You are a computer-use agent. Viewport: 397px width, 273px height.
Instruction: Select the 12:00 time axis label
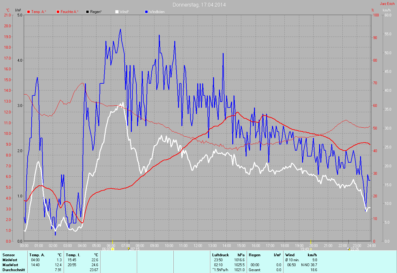pos(198,245)
